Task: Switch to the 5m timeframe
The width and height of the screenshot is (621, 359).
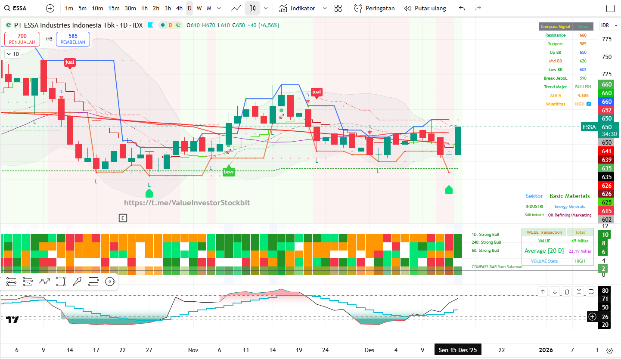Action: click(x=82, y=8)
